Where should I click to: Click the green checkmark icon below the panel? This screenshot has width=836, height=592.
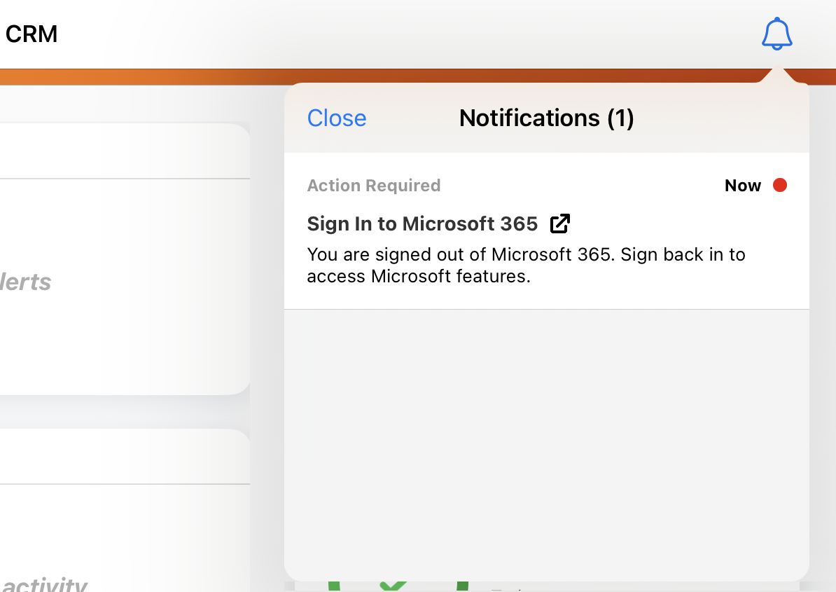(393, 586)
